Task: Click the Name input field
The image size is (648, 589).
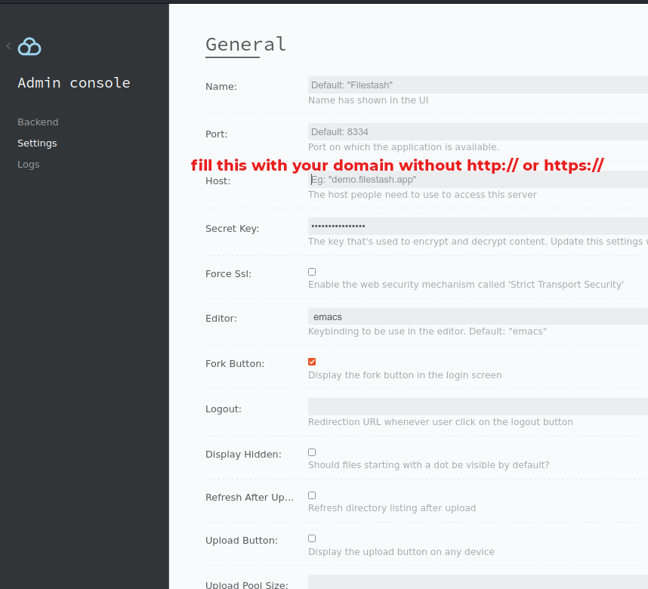Action: point(477,85)
